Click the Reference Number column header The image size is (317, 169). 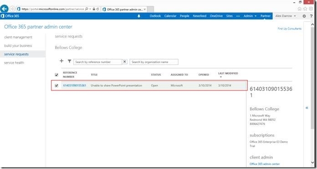click(x=70, y=75)
